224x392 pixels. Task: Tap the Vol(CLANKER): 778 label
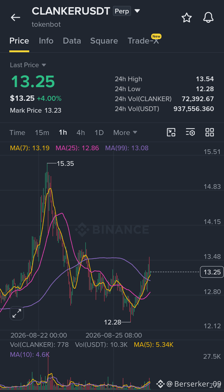pyautogui.click(x=39, y=345)
